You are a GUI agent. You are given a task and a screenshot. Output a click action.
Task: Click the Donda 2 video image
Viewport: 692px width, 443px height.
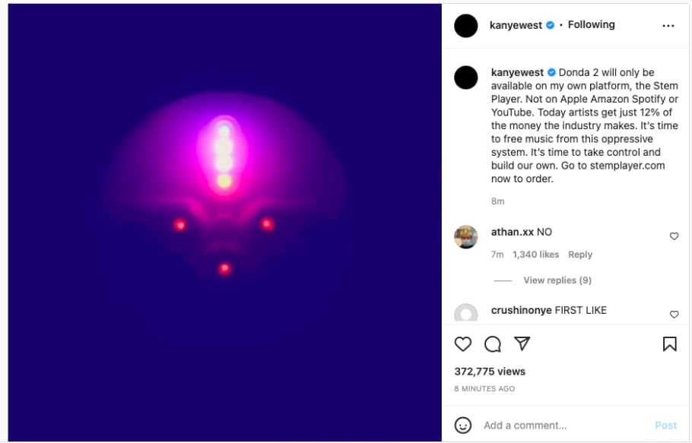click(x=224, y=222)
